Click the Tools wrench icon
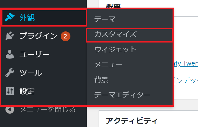198x127 pixels. [x=10, y=73]
